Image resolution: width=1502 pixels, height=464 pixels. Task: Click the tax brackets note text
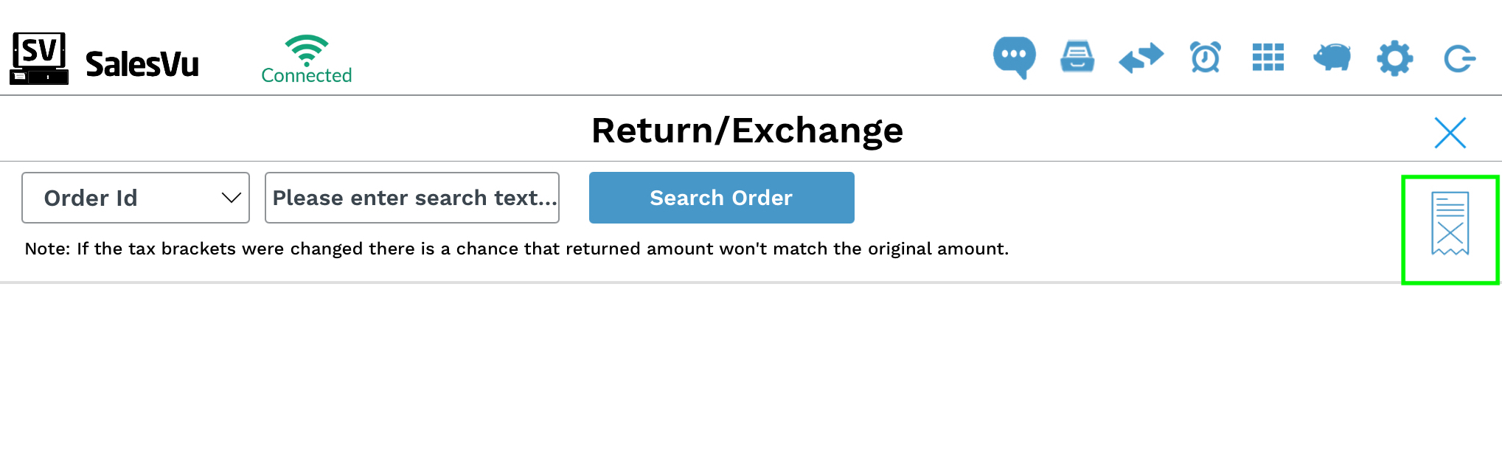click(516, 249)
